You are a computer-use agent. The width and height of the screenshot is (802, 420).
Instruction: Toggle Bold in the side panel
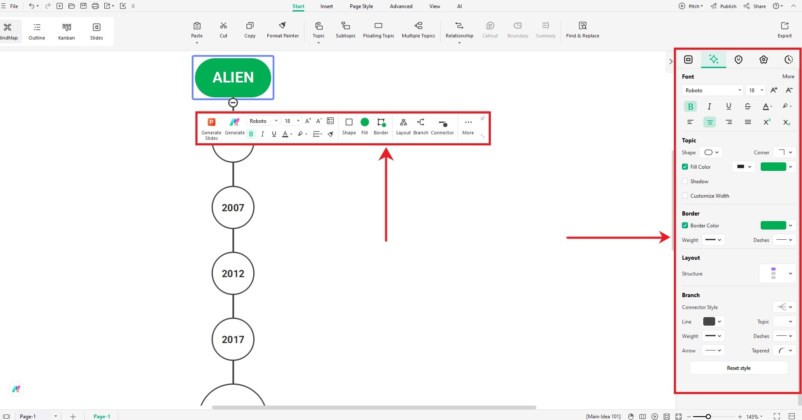tap(690, 106)
